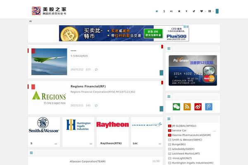Open the Plus500 bitcoin banner ad
The image size is (248, 165).
pos(124,33)
